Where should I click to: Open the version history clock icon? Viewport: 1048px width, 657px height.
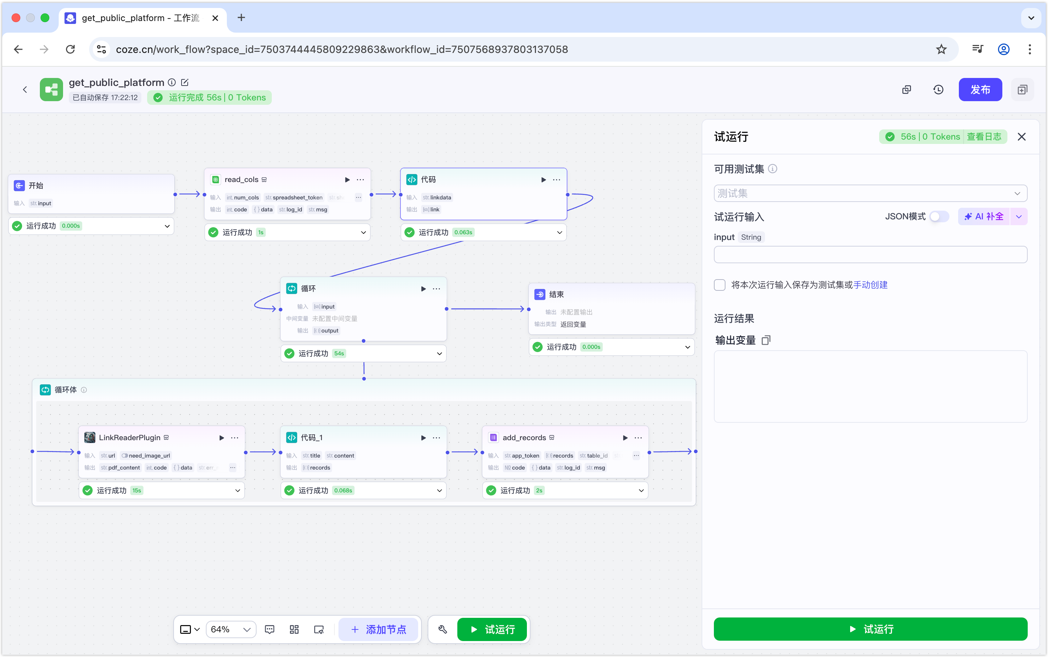tap(938, 90)
